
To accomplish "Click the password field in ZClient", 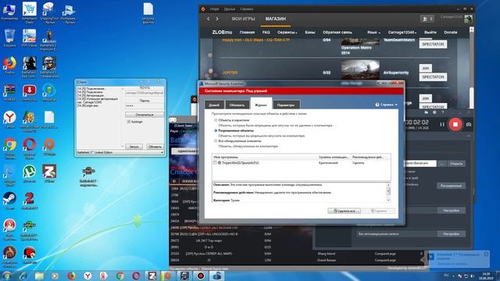I will click(x=145, y=105).
